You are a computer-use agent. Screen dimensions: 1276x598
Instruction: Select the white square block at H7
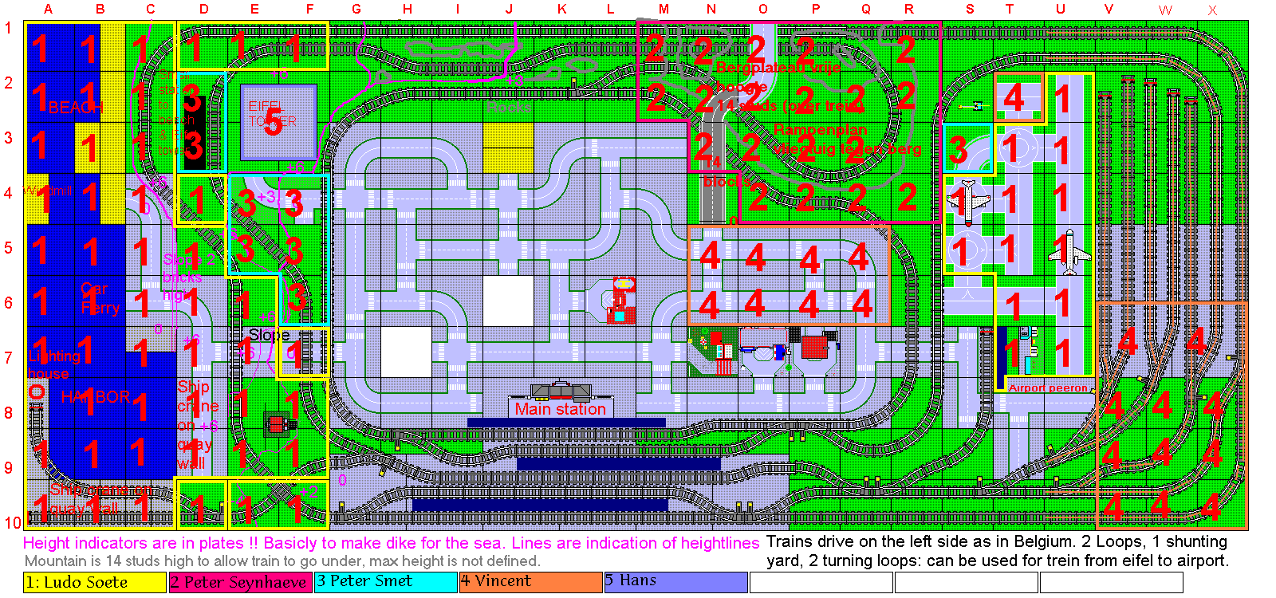406,352
